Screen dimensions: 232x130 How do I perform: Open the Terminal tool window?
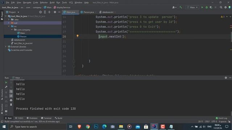[x=46, y=118]
